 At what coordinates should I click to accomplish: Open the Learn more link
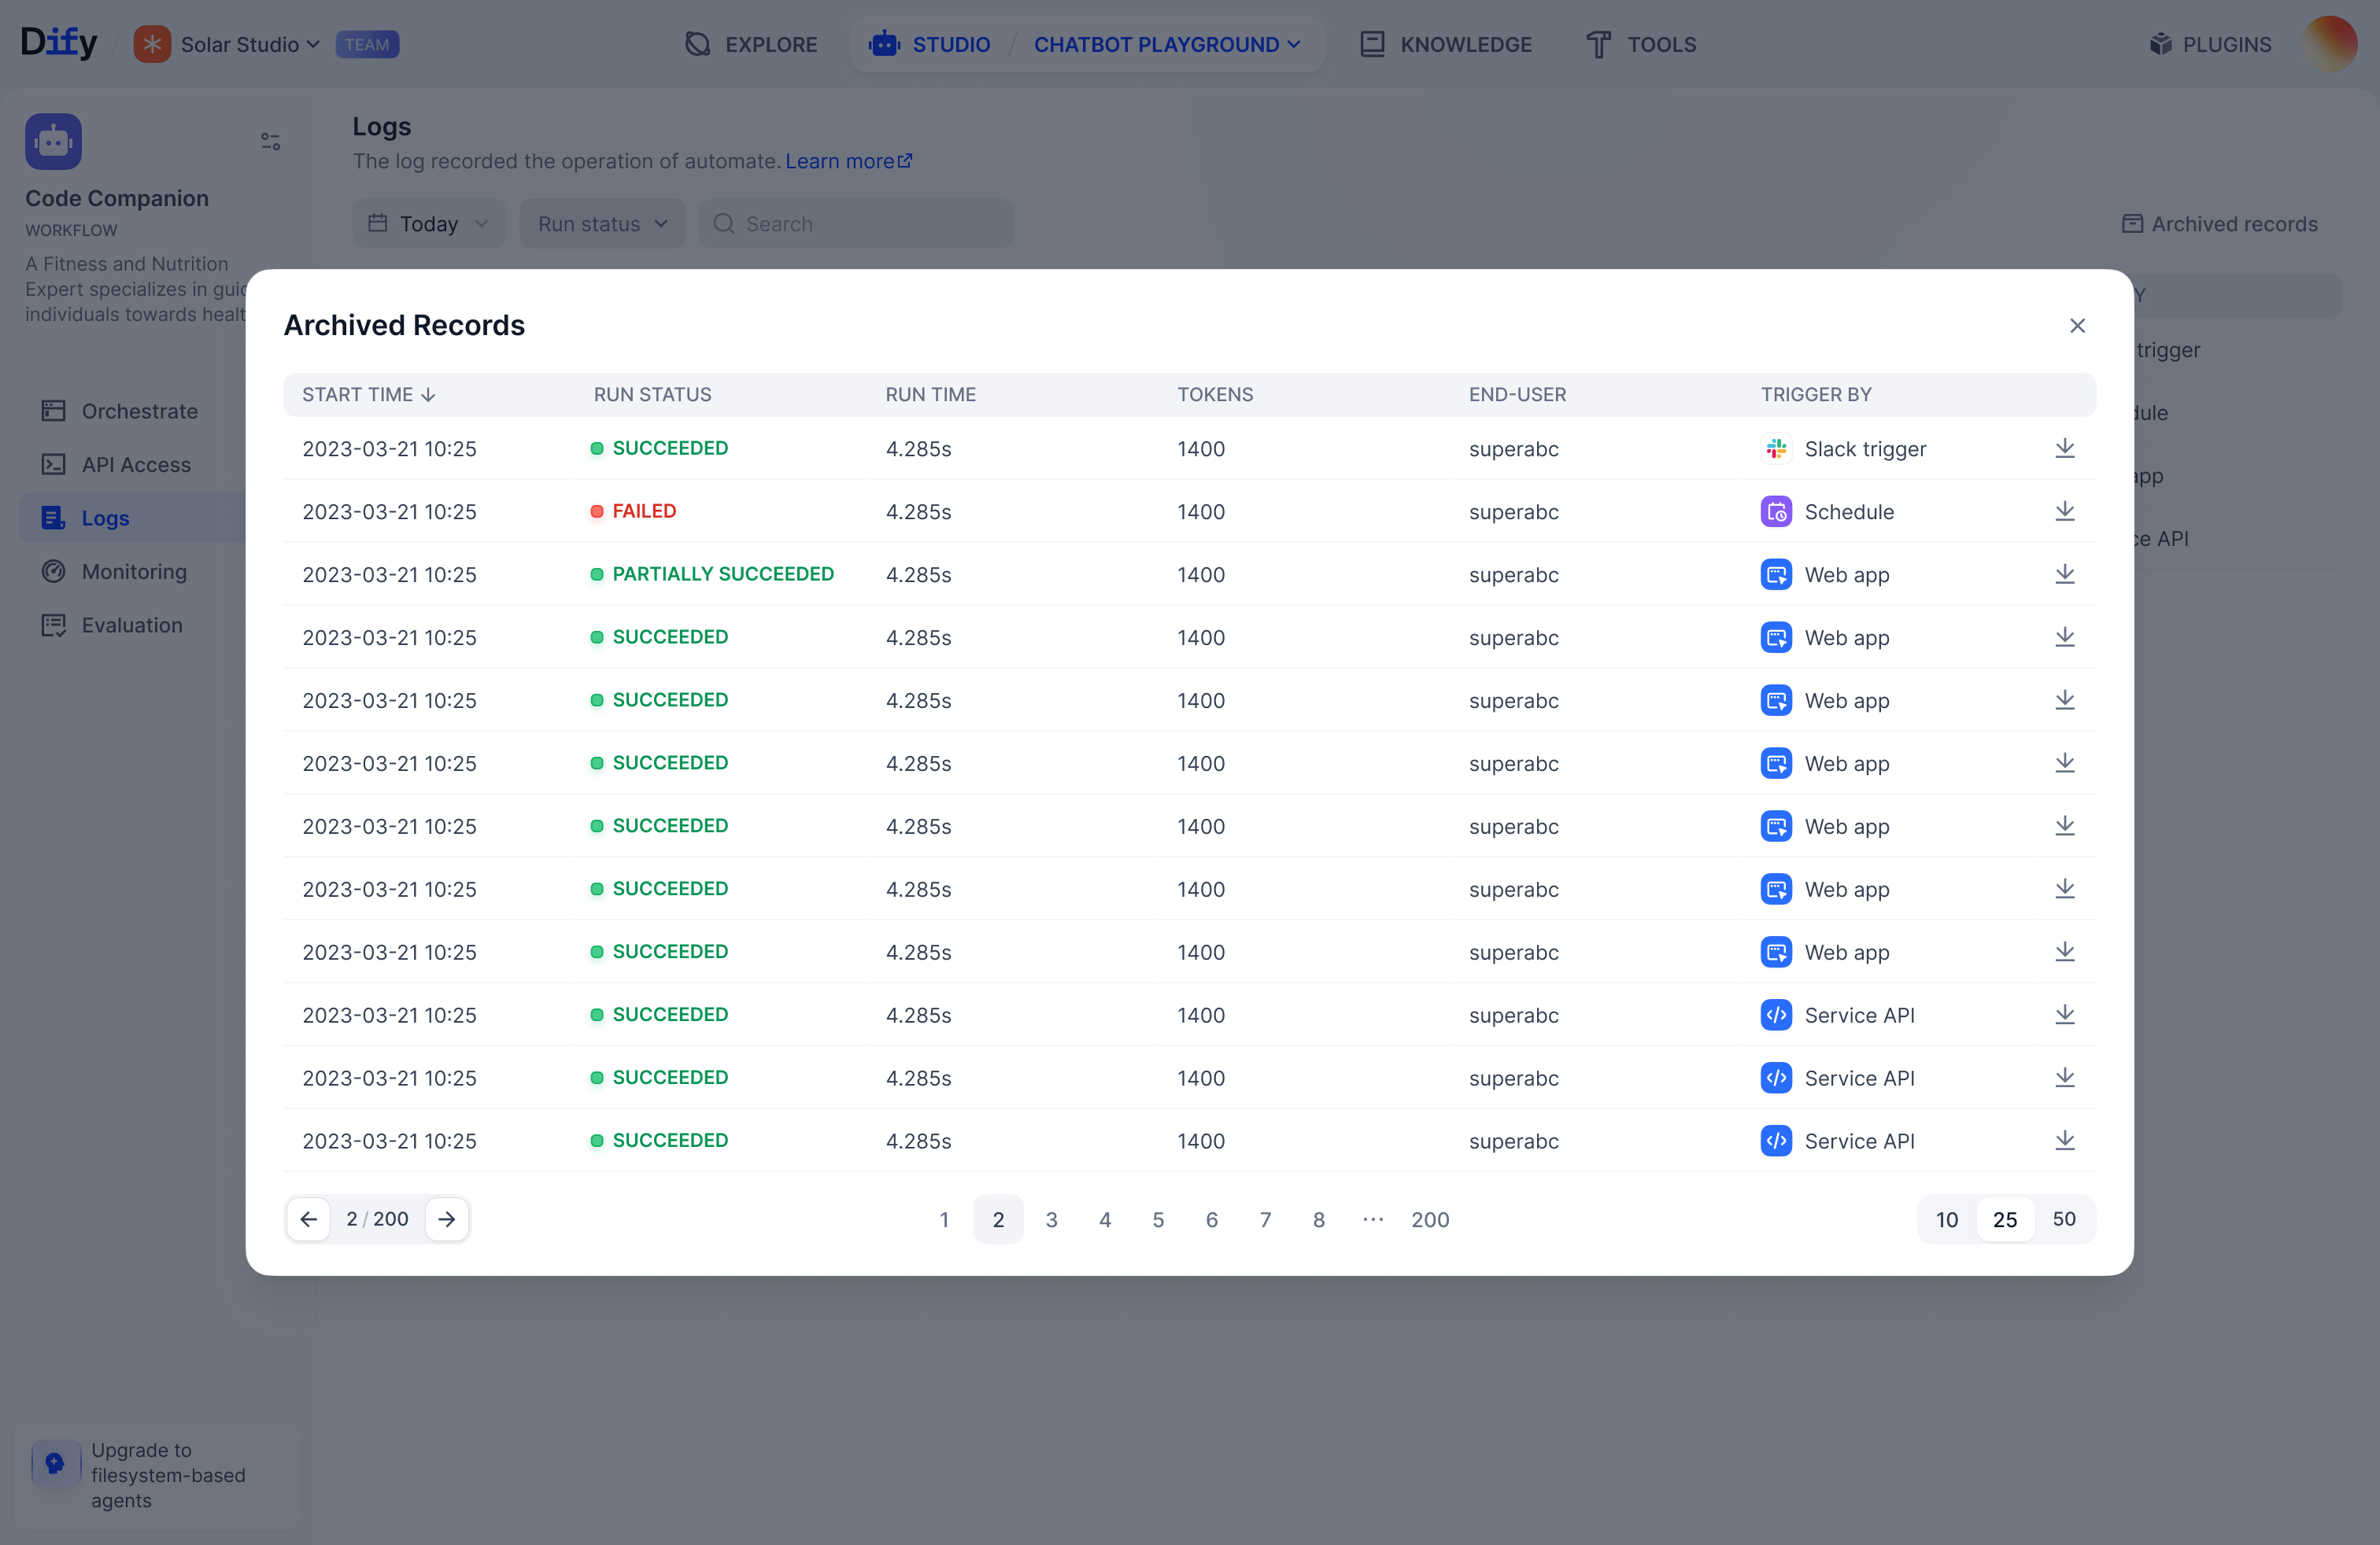848,161
